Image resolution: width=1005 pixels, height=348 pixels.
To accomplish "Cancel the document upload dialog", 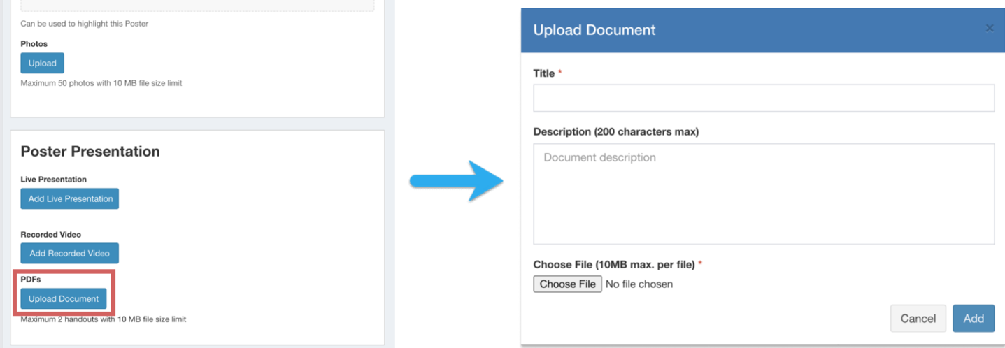I will pyautogui.click(x=918, y=318).
